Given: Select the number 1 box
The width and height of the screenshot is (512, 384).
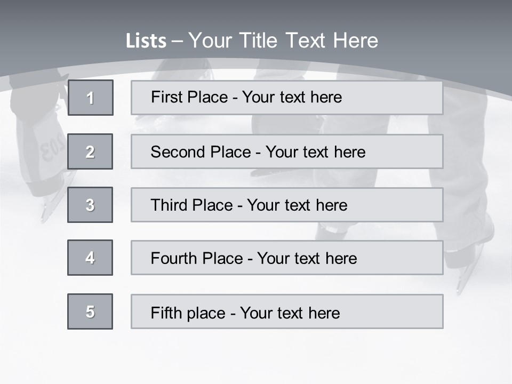Looking at the screenshot, I should (91, 98).
